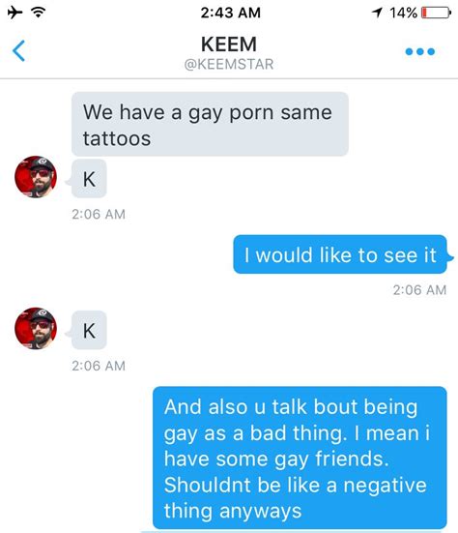Open the three-dot options menu
458x533 pixels.
pyautogui.click(x=420, y=51)
